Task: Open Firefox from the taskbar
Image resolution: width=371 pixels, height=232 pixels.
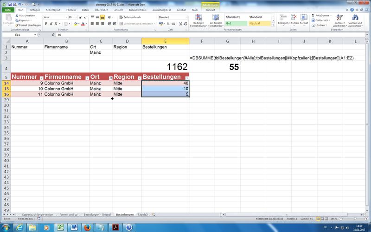Action: point(88,227)
